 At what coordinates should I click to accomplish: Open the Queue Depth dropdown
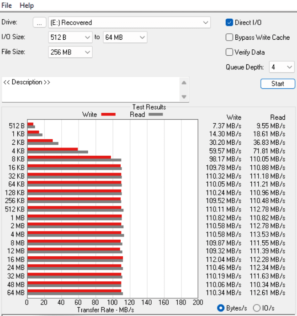point(281,67)
